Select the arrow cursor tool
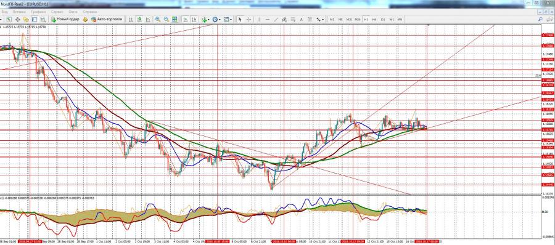Screen dimensions: 555x245 [x=240, y=20]
